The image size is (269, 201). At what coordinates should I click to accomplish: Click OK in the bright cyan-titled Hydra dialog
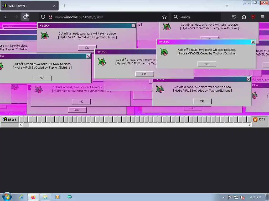(x=206, y=64)
